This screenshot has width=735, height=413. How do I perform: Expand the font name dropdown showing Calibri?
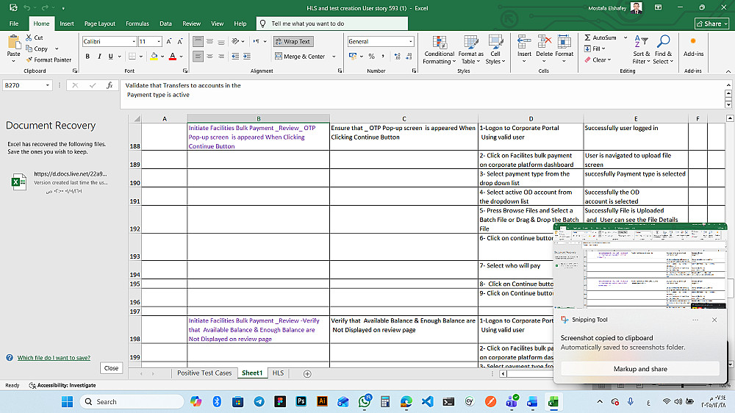(x=134, y=42)
